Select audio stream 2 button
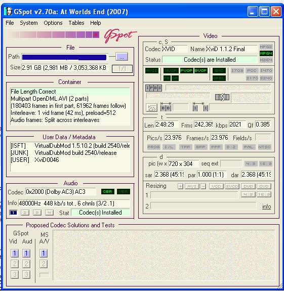This screenshot has height=291, width=284. pyautogui.click(x=25, y=213)
